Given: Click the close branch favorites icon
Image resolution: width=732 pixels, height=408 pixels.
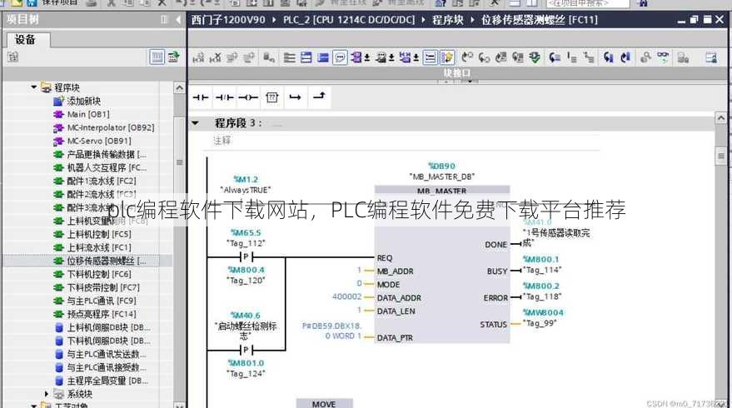Looking at the screenshot, I should coord(319,96).
